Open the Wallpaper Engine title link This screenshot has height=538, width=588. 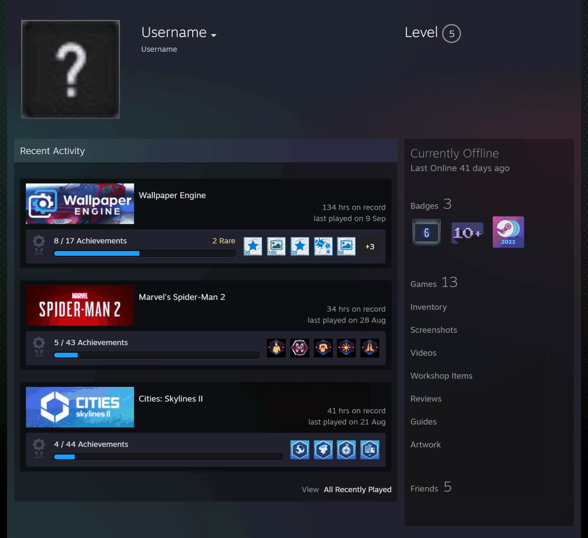(172, 195)
